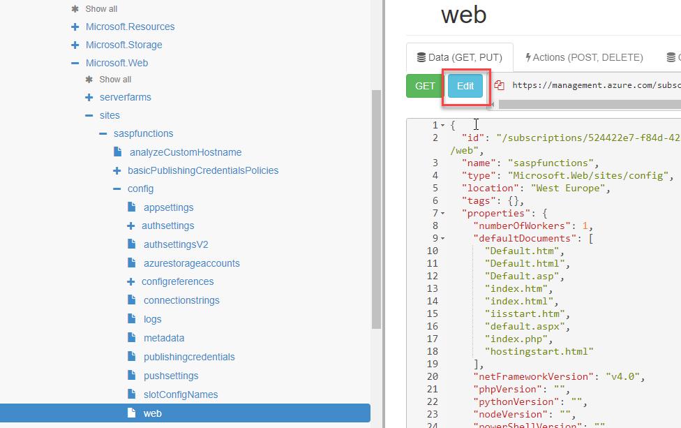Click "hostingstart.html" in JSON editor
The image size is (681, 428).
click(539, 351)
